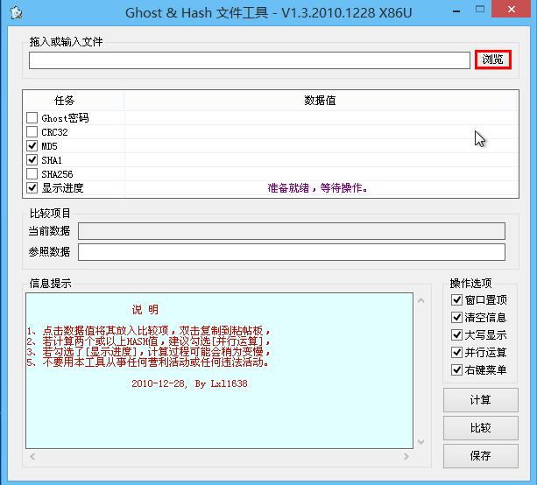
Task: Click the status text 准备就绪，等待操作。
Action: [x=317, y=188]
